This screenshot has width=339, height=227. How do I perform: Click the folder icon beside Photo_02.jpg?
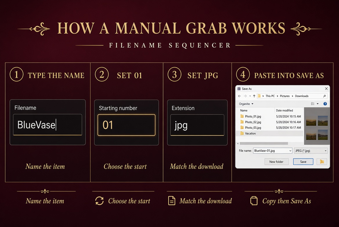coord(242,122)
